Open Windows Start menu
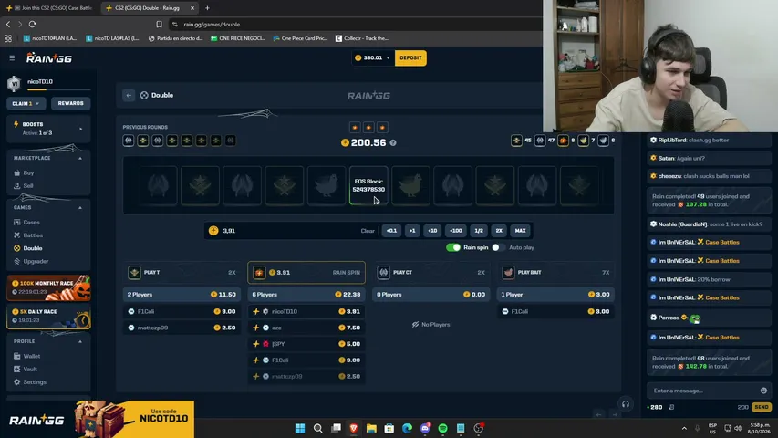 pos(300,428)
